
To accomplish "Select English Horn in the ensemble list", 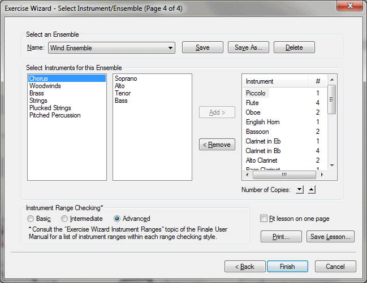I will (285, 122).
